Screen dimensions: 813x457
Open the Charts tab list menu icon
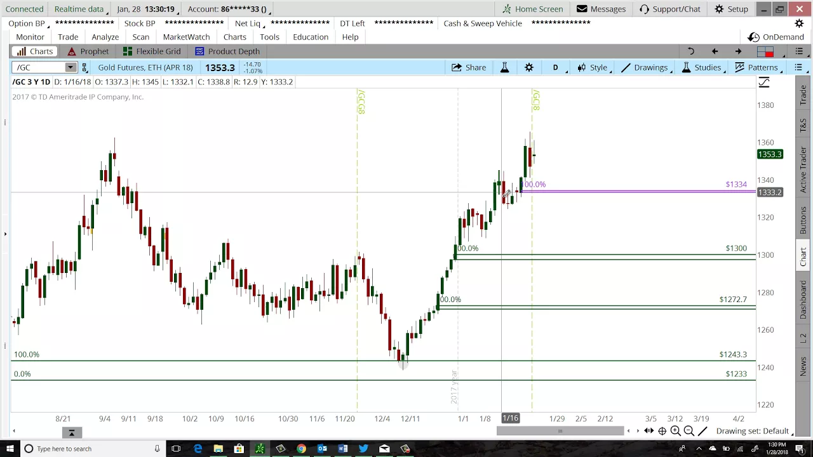pyautogui.click(x=799, y=51)
